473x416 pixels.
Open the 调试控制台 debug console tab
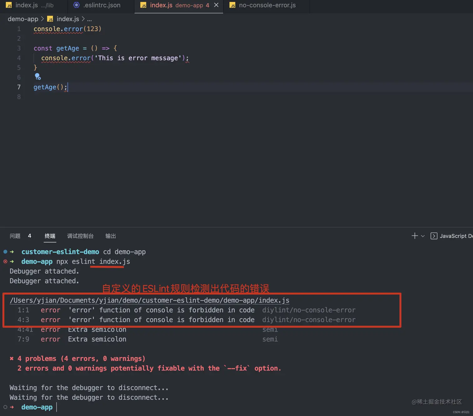coord(80,236)
